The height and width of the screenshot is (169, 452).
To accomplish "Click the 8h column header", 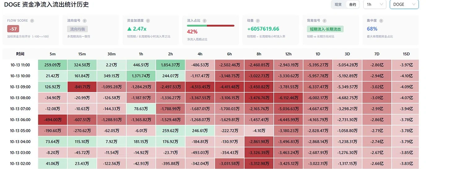I will (259, 54).
